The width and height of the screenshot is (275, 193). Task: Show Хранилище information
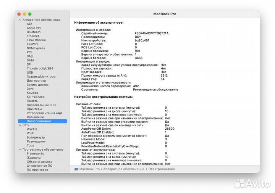click(x=35, y=117)
